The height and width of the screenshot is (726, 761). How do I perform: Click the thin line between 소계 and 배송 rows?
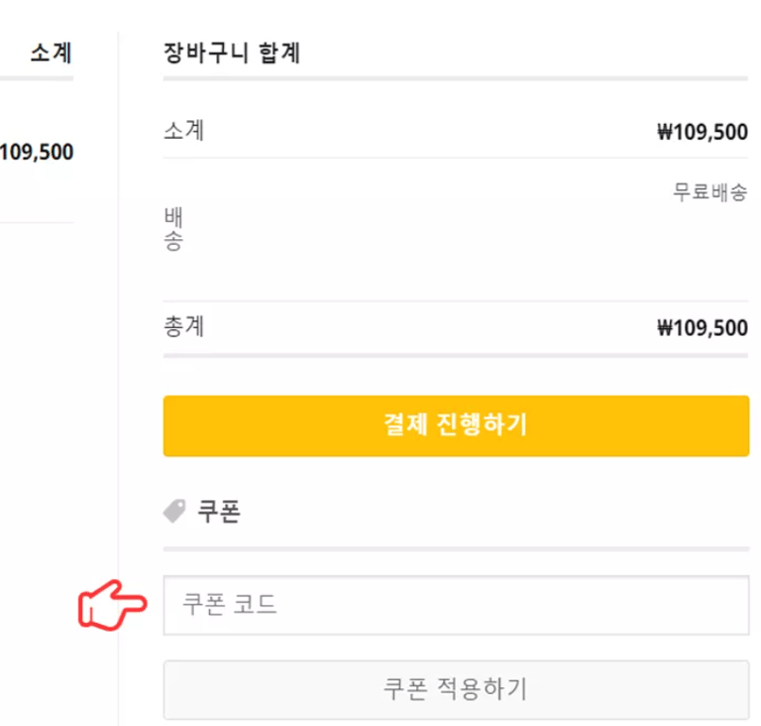456,158
